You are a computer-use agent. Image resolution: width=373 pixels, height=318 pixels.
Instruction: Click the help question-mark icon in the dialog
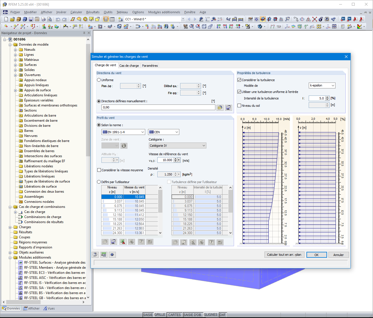click(95, 255)
